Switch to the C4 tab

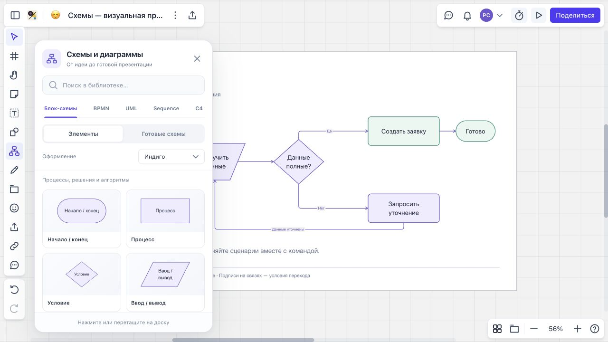tap(199, 108)
